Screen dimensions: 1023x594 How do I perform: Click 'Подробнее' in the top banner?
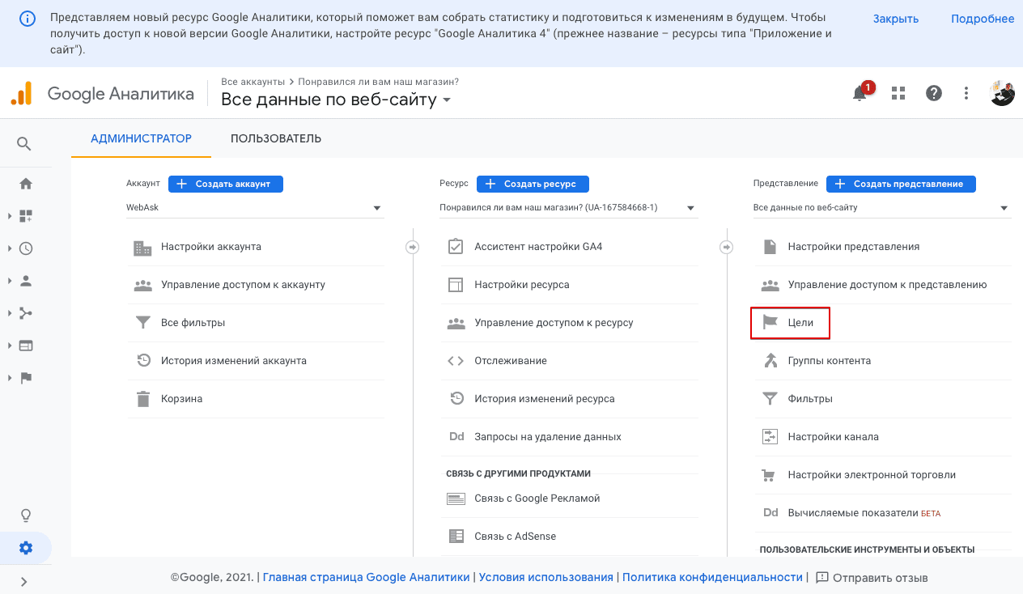pyautogui.click(x=983, y=19)
